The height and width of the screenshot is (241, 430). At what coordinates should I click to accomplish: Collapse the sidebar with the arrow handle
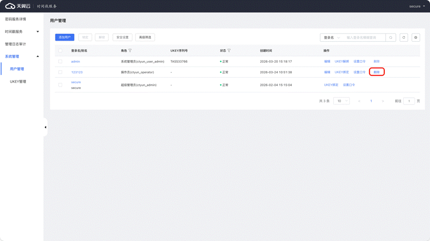click(x=45, y=127)
